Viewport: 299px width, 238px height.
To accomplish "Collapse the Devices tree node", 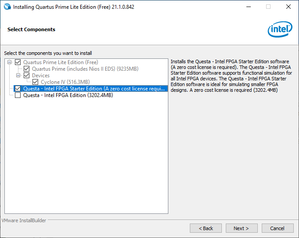I will coord(18,76).
